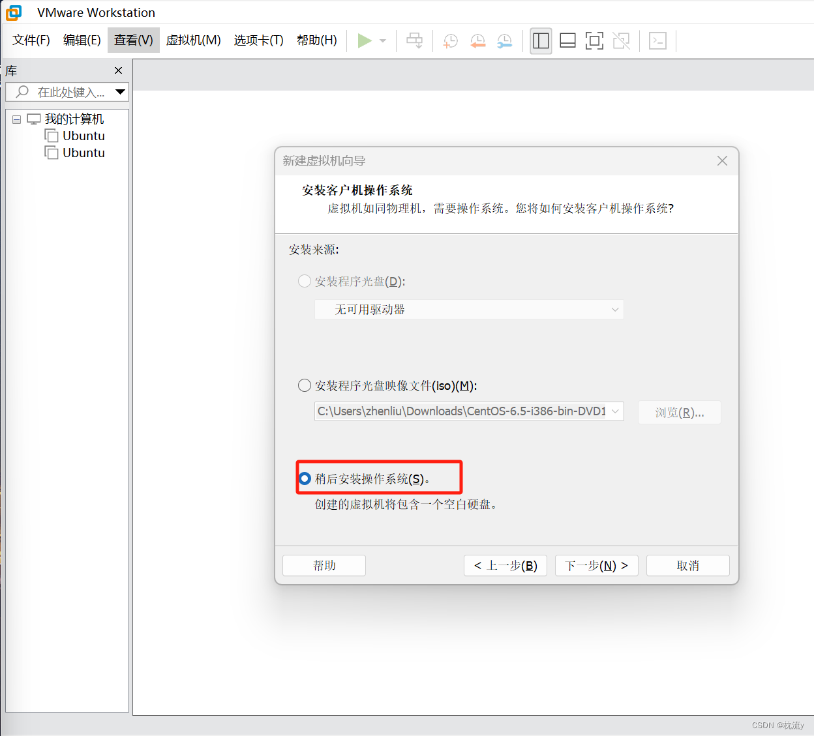Select the first Ubuntu virtual machine
Viewport: 814px width, 736px height.
point(83,136)
